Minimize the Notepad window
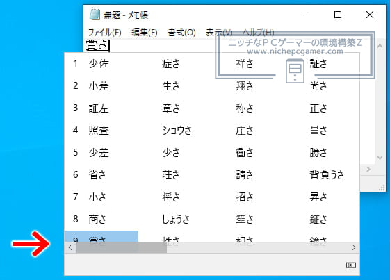Viewport: 390px width, 280px height. tap(307, 15)
